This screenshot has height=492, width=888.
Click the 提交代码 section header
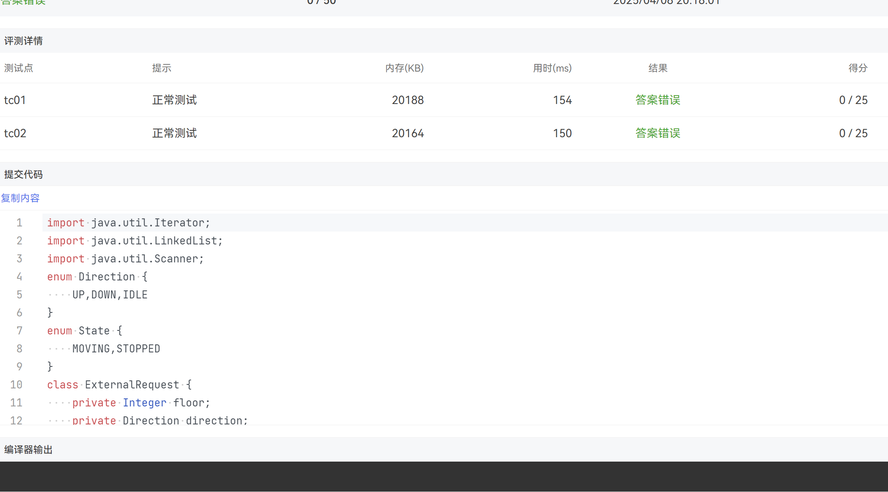coord(23,174)
